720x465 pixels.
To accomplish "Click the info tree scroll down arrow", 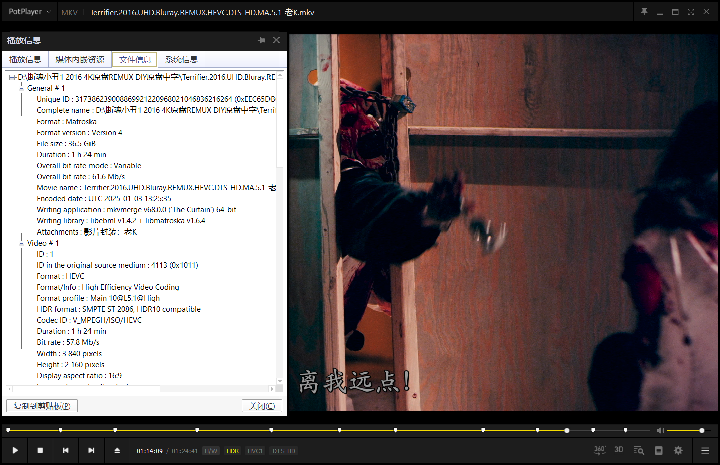I will pyautogui.click(x=280, y=381).
